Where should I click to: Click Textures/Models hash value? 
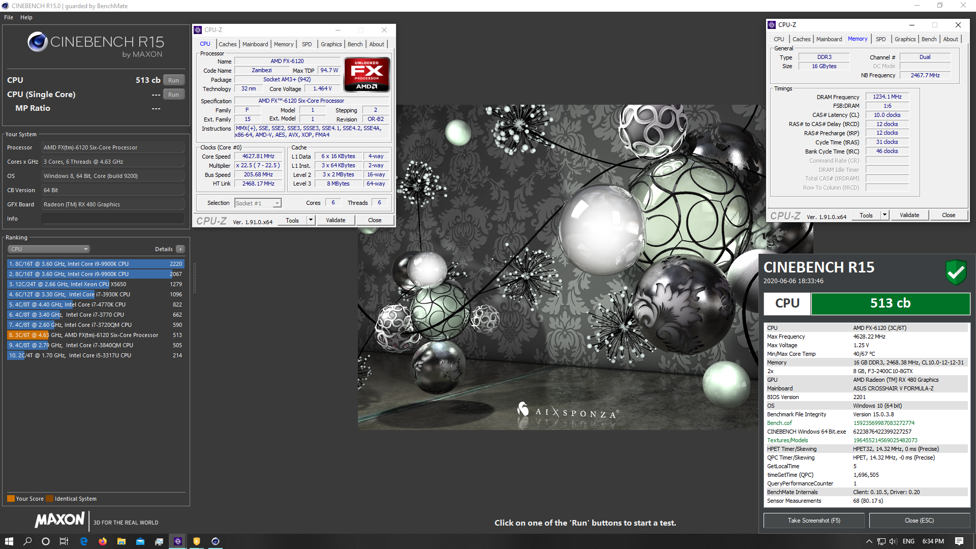pyautogui.click(x=885, y=440)
